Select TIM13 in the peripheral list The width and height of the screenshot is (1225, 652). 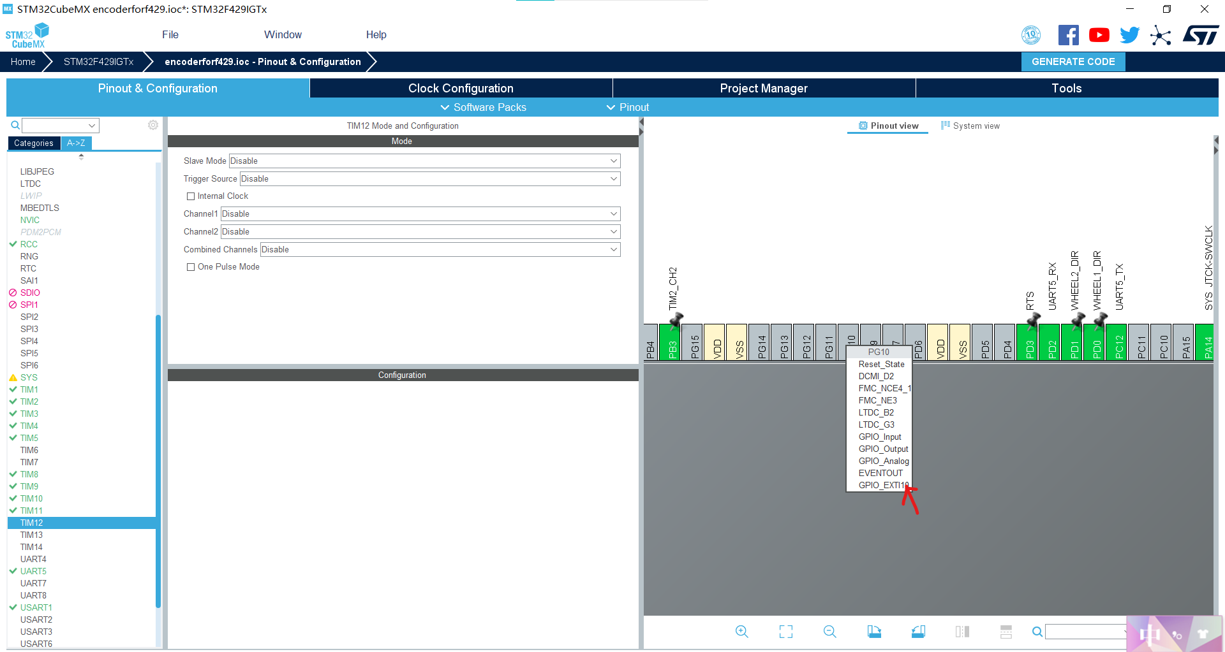click(x=31, y=535)
